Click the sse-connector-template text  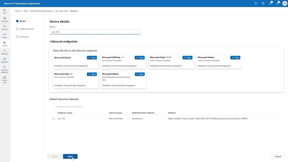click(x=112, y=60)
